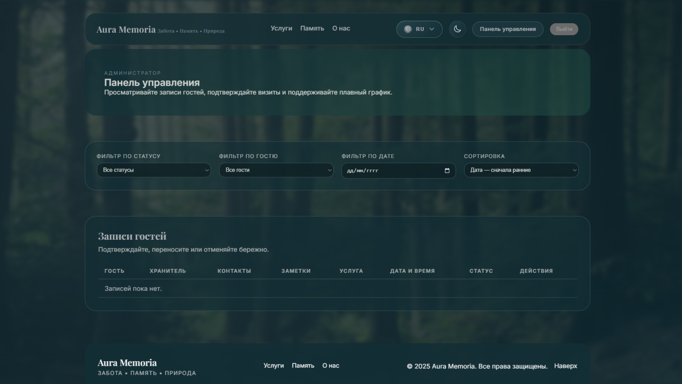Click the Aura Memoria logo in header
The width and height of the screenshot is (682, 384).
pyautogui.click(x=126, y=30)
